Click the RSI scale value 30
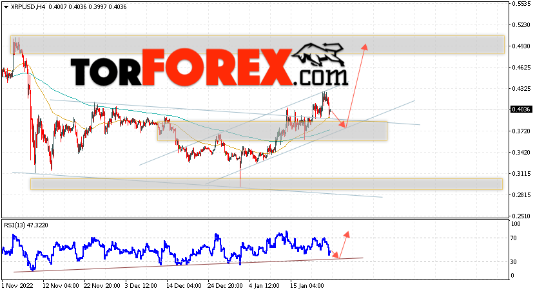This screenshot has height=293, width=535. tap(514, 261)
